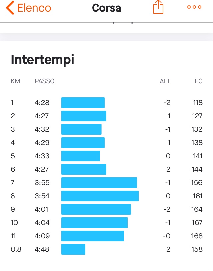The image size is (213, 271).
Task: Tap the Corsa title
Action: tap(107, 8)
